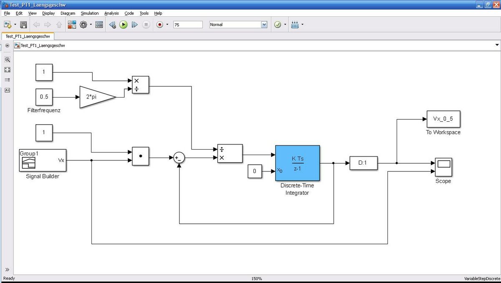Click the Save model icon
The image size is (501, 283).
(x=23, y=25)
